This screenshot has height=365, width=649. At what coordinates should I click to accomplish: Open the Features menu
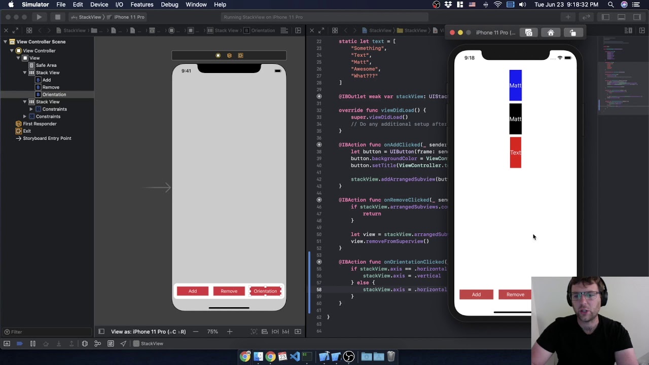pos(142,5)
